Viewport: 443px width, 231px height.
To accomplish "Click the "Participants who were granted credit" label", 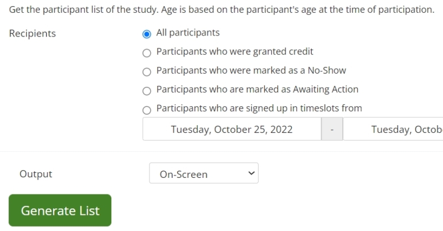I will pos(235,52).
